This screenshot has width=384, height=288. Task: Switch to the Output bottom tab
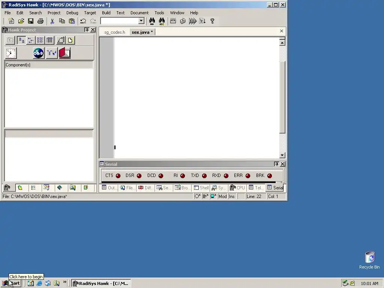point(109,188)
